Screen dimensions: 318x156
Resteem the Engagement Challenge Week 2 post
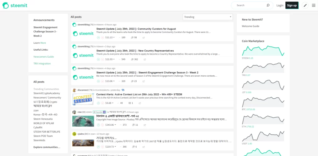[x=143, y=81]
